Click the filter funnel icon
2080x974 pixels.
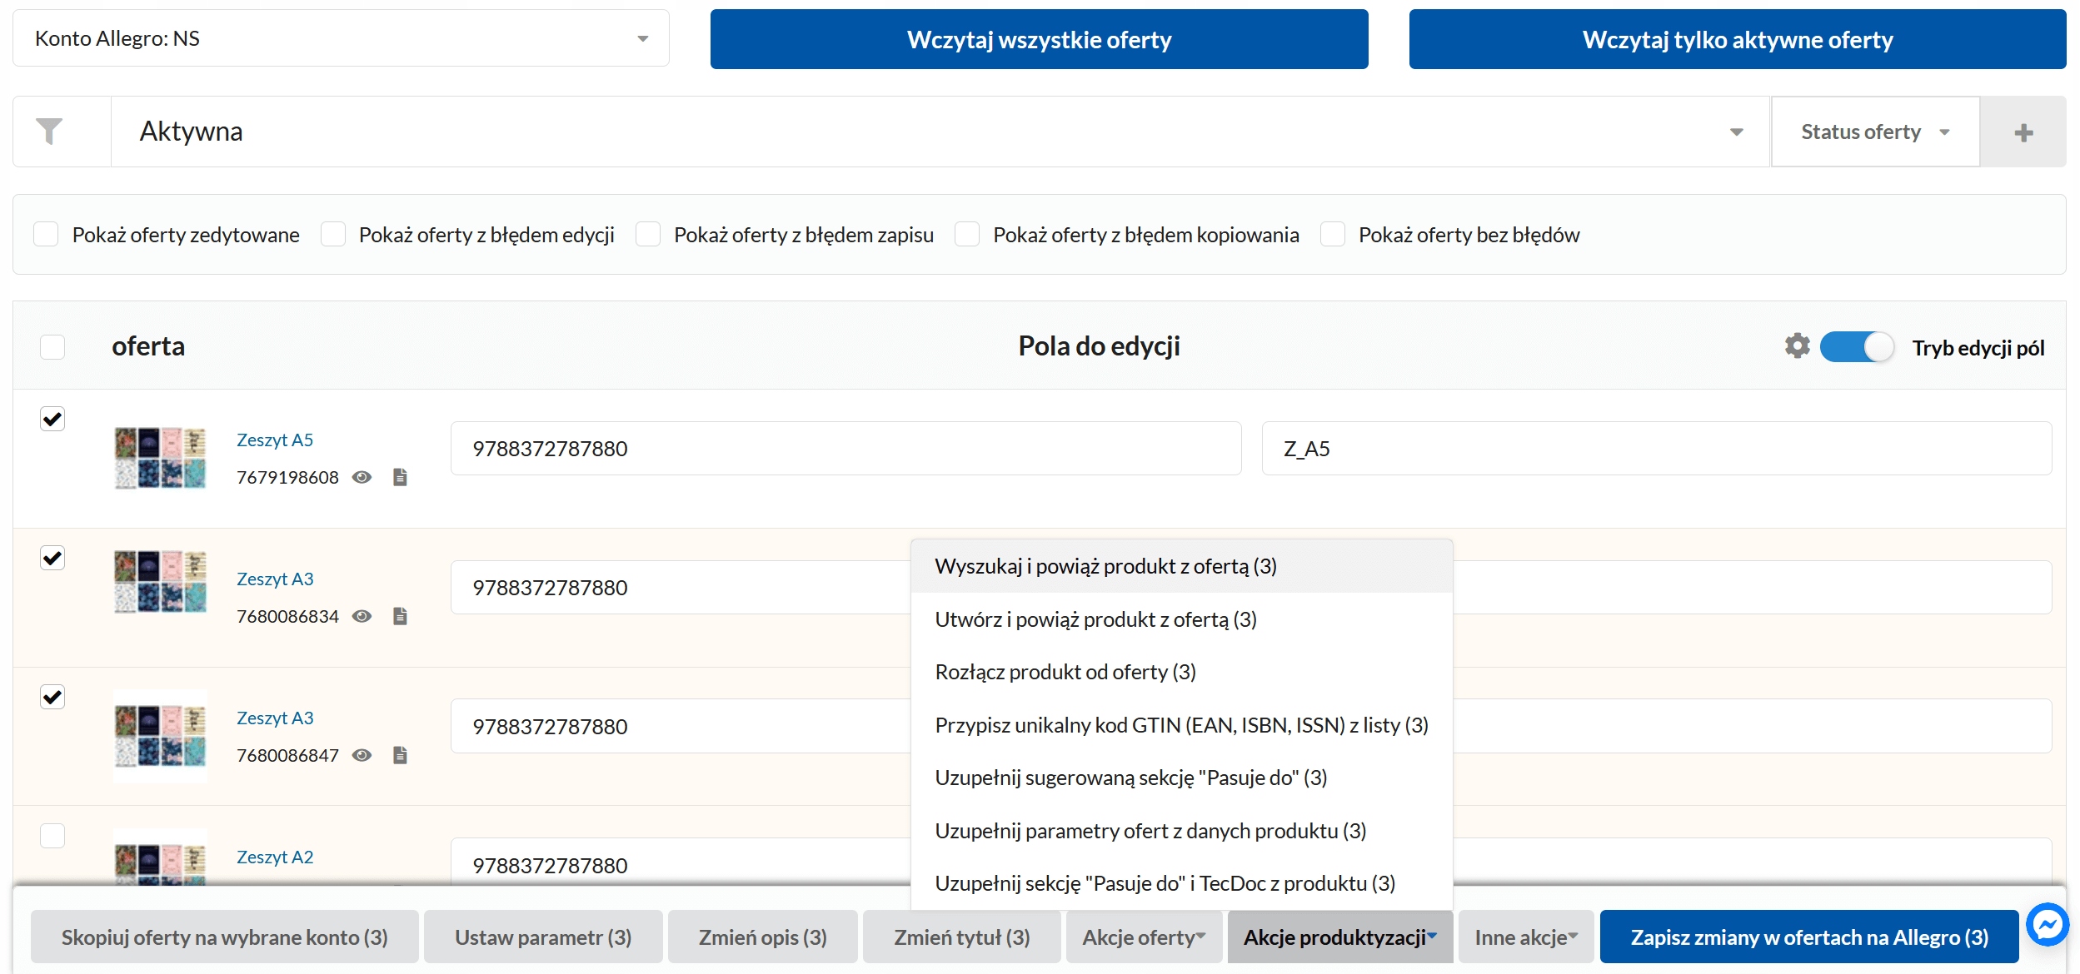[49, 132]
